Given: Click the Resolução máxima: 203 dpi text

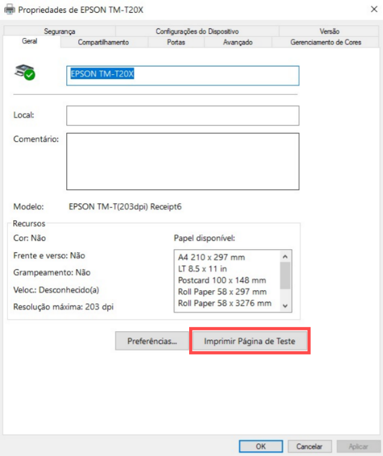Looking at the screenshot, I should 63,307.
